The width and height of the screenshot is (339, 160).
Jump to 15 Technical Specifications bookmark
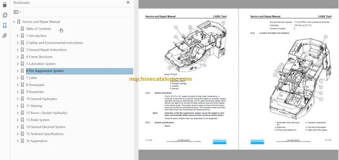coord(45,134)
